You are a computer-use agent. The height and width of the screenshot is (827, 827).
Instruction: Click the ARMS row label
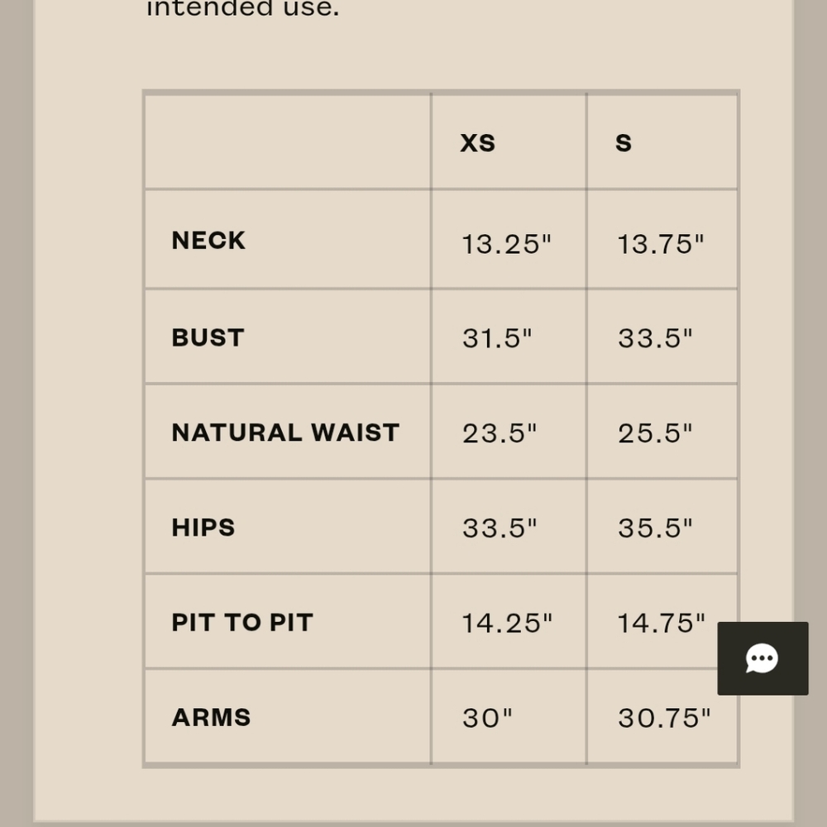(x=211, y=717)
